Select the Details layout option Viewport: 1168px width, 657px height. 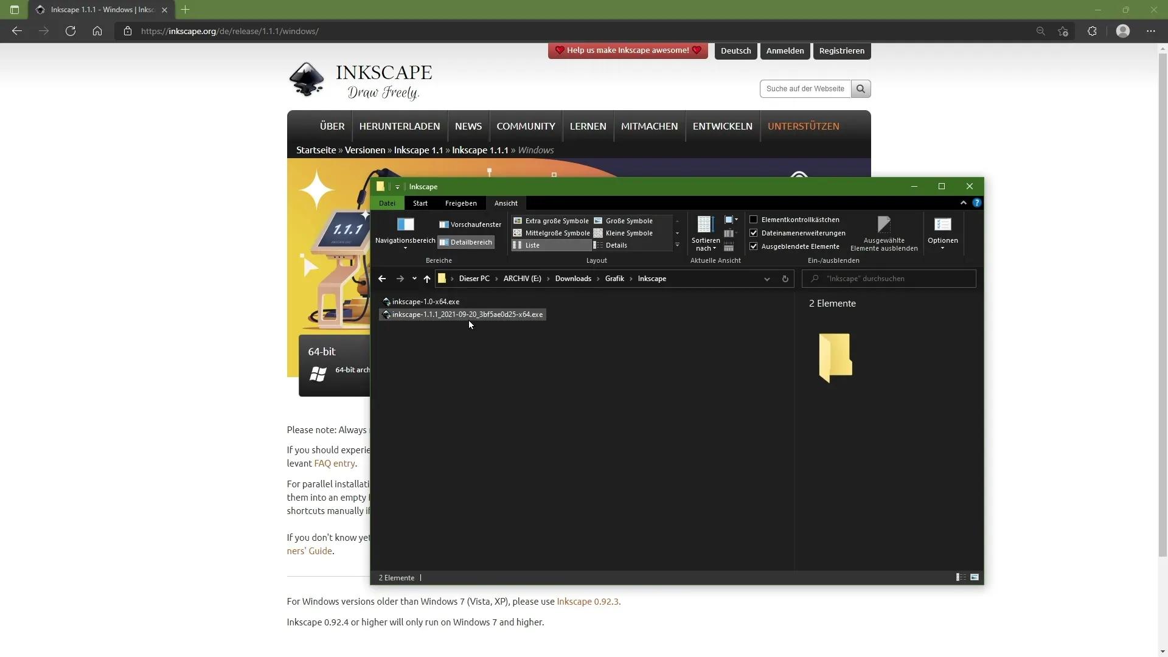[x=611, y=245]
